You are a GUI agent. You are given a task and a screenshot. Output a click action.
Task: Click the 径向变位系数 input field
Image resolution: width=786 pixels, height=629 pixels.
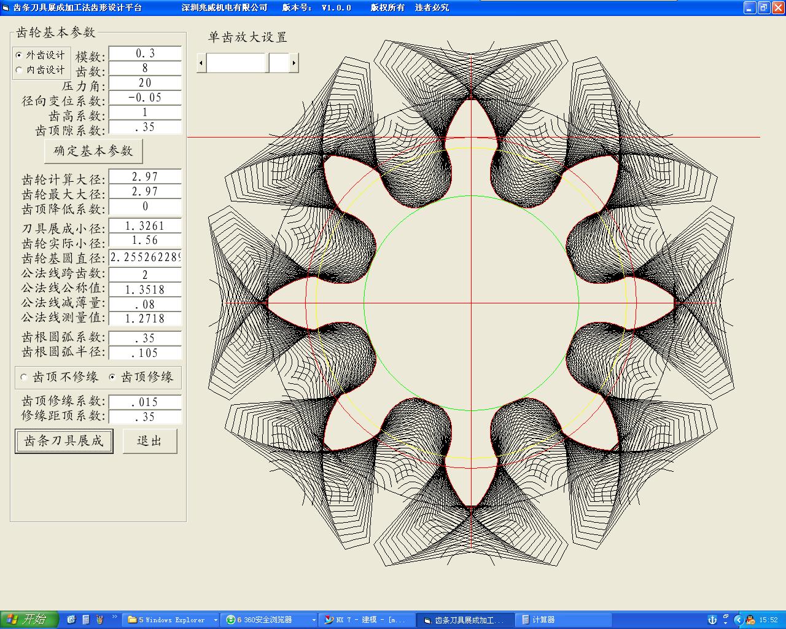click(145, 98)
